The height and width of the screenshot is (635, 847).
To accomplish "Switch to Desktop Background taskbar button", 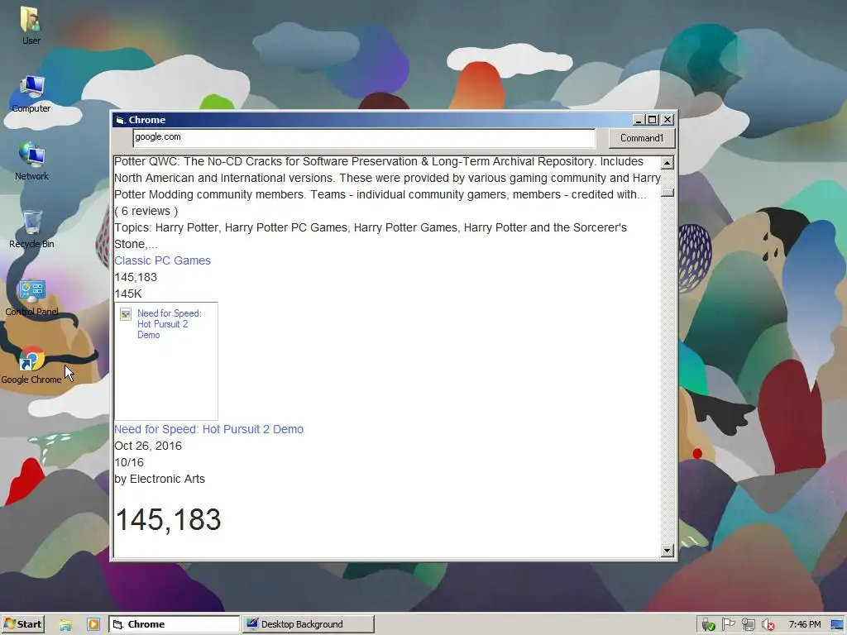I will [x=308, y=624].
